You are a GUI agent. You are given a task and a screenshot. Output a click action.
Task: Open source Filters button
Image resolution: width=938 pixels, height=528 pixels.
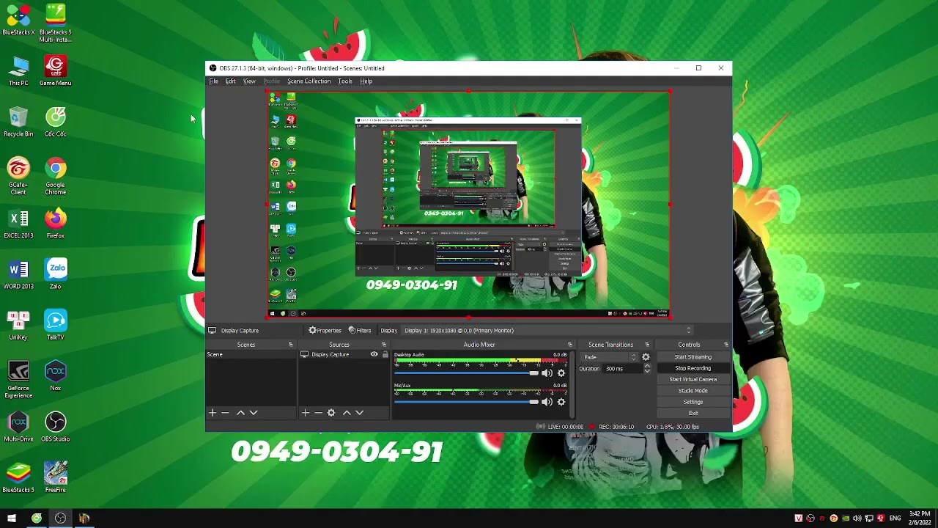(360, 331)
